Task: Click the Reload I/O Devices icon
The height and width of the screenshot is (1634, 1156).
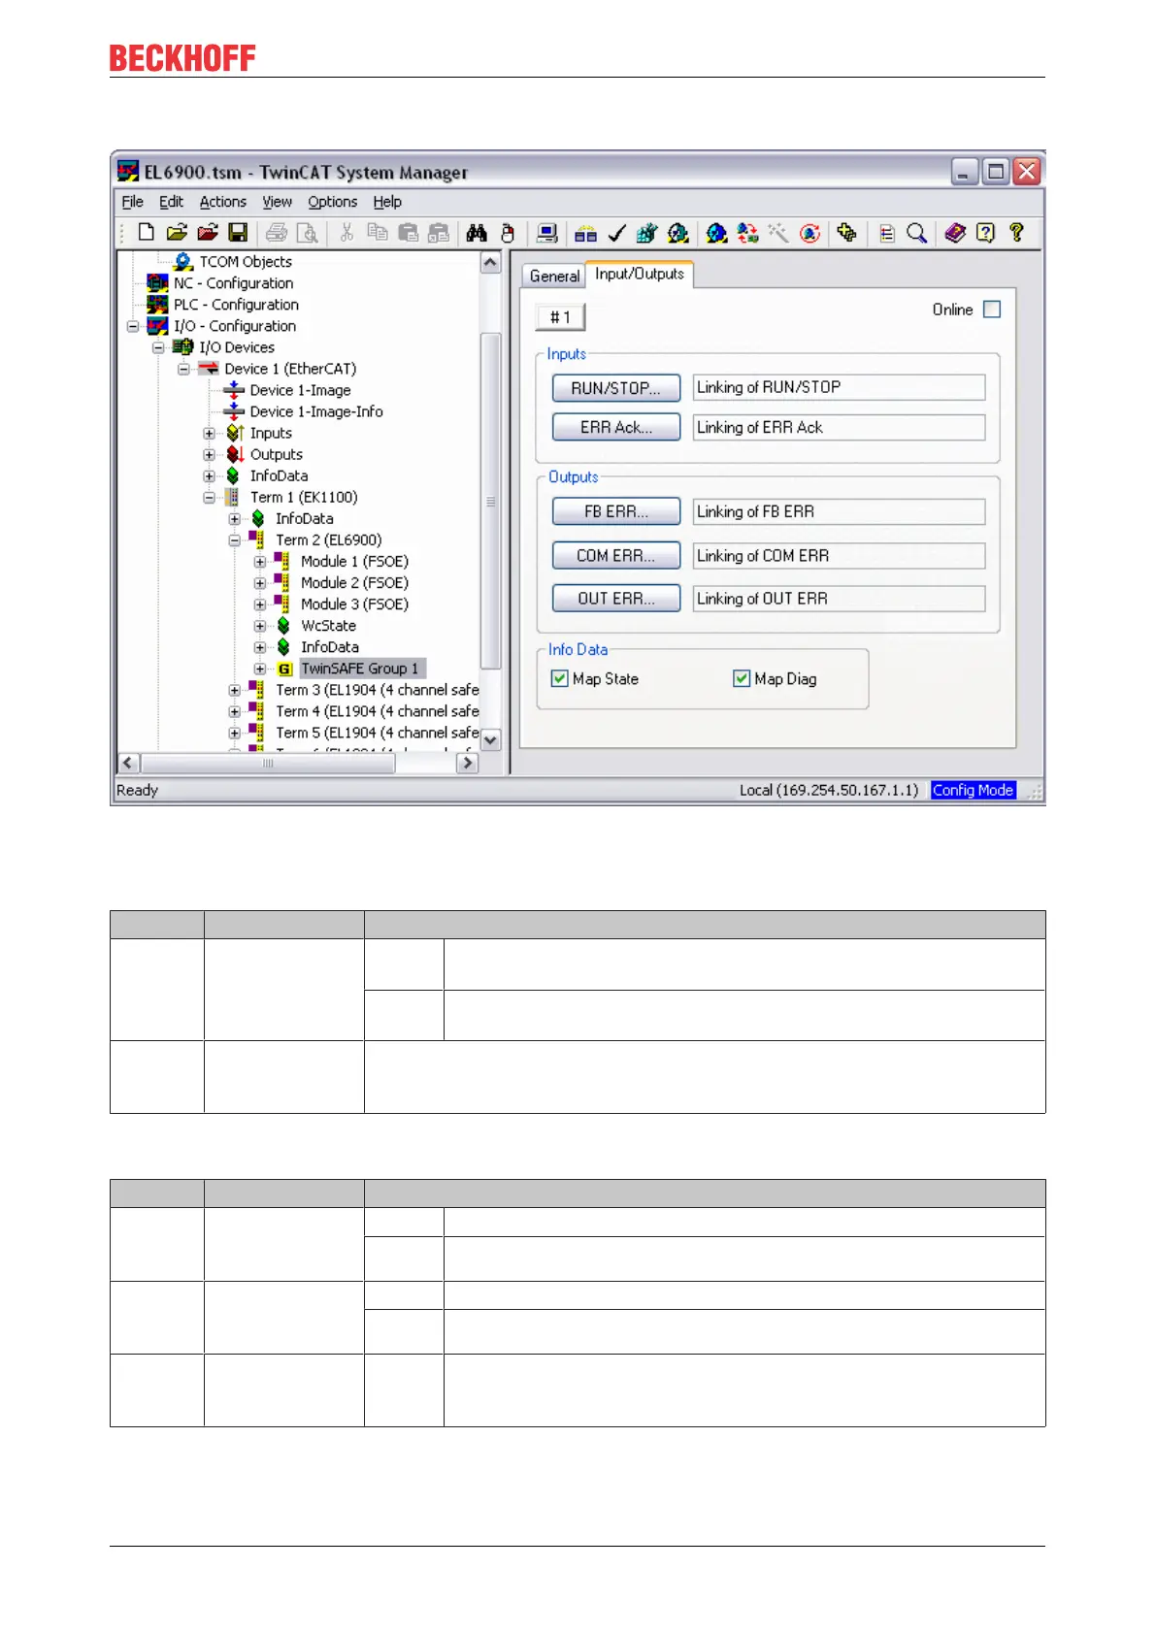Action: pos(747,232)
